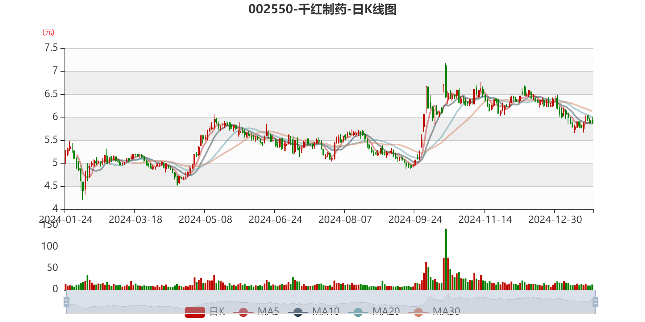This screenshot has height=322, width=645.
Task: Click the chart title 002550-千红制药-日K线图
Action: [x=322, y=9]
